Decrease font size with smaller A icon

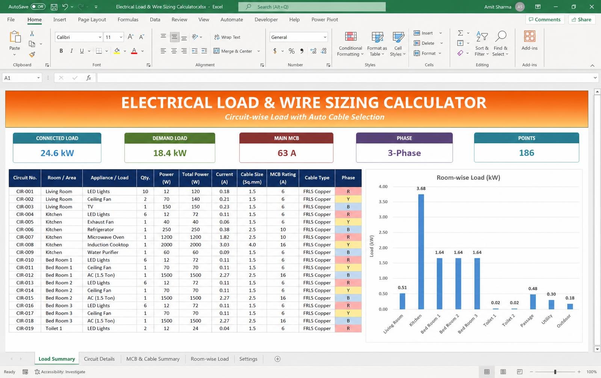(x=142, y=37)
